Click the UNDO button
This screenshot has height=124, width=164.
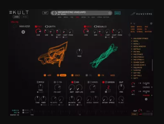[16, 17]
